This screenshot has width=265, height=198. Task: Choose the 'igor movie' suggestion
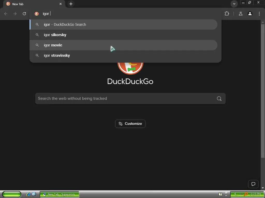[x=123, y=45]
